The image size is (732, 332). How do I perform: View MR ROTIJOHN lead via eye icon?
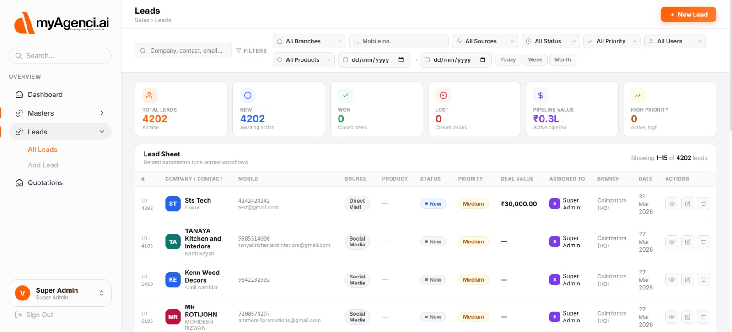coord(672,317)
